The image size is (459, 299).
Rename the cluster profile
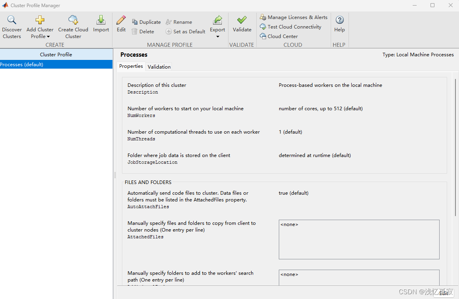click(179, 22)
